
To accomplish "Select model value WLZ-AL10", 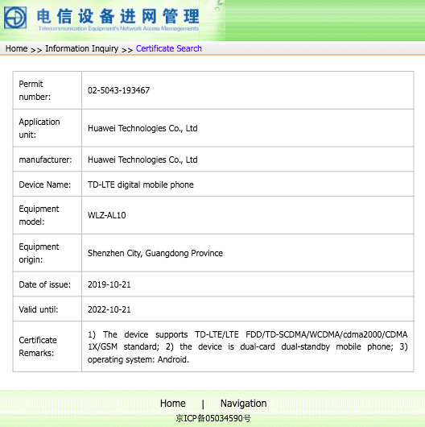I will pyautogui.click(x=107, y=215).
